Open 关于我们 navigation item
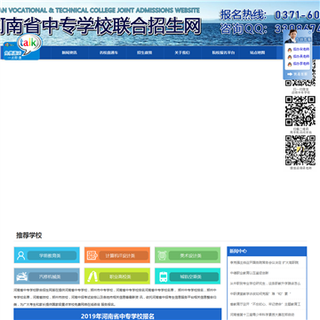The width and height of the screenshot is (320, 320). coord(182,52)
